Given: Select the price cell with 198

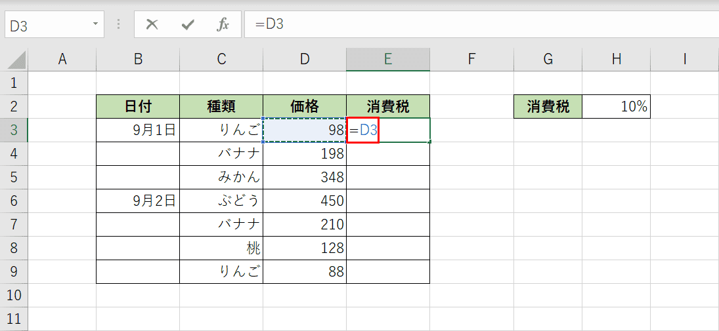Looking at the screenshot, I should (305, 154).
